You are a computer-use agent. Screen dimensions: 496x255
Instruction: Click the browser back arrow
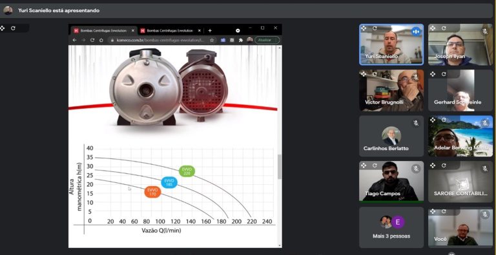coord(74,40)
